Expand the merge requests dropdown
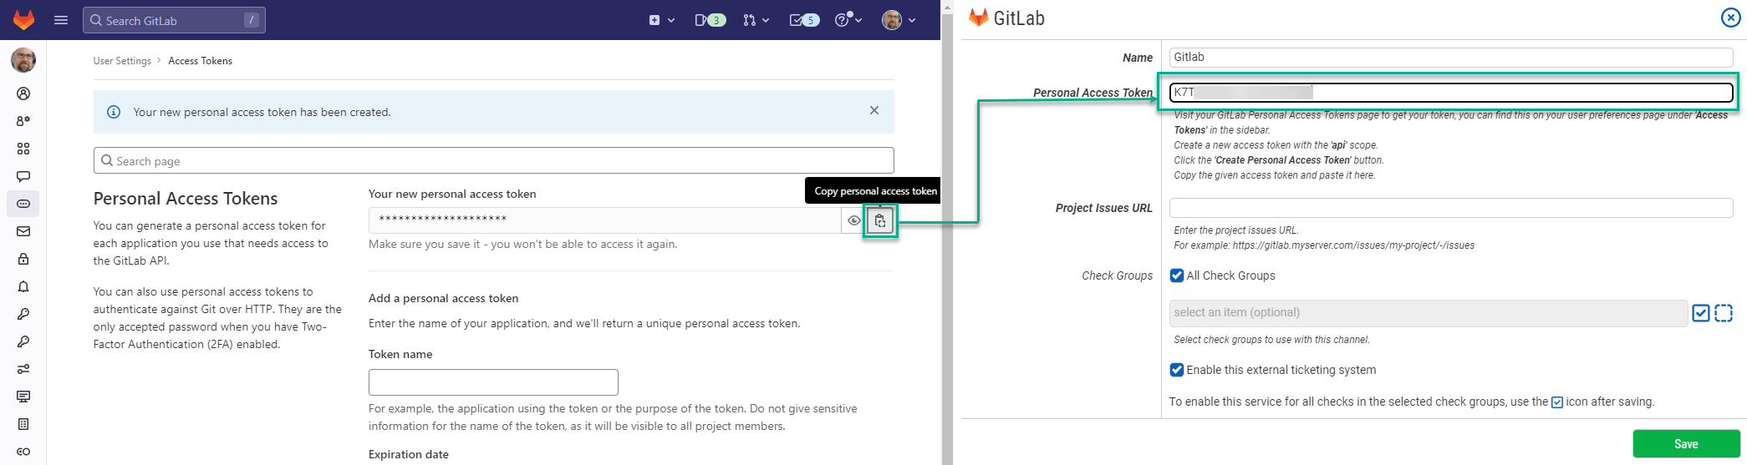This screenshot has height=465, width=1747. coord(756,20)
